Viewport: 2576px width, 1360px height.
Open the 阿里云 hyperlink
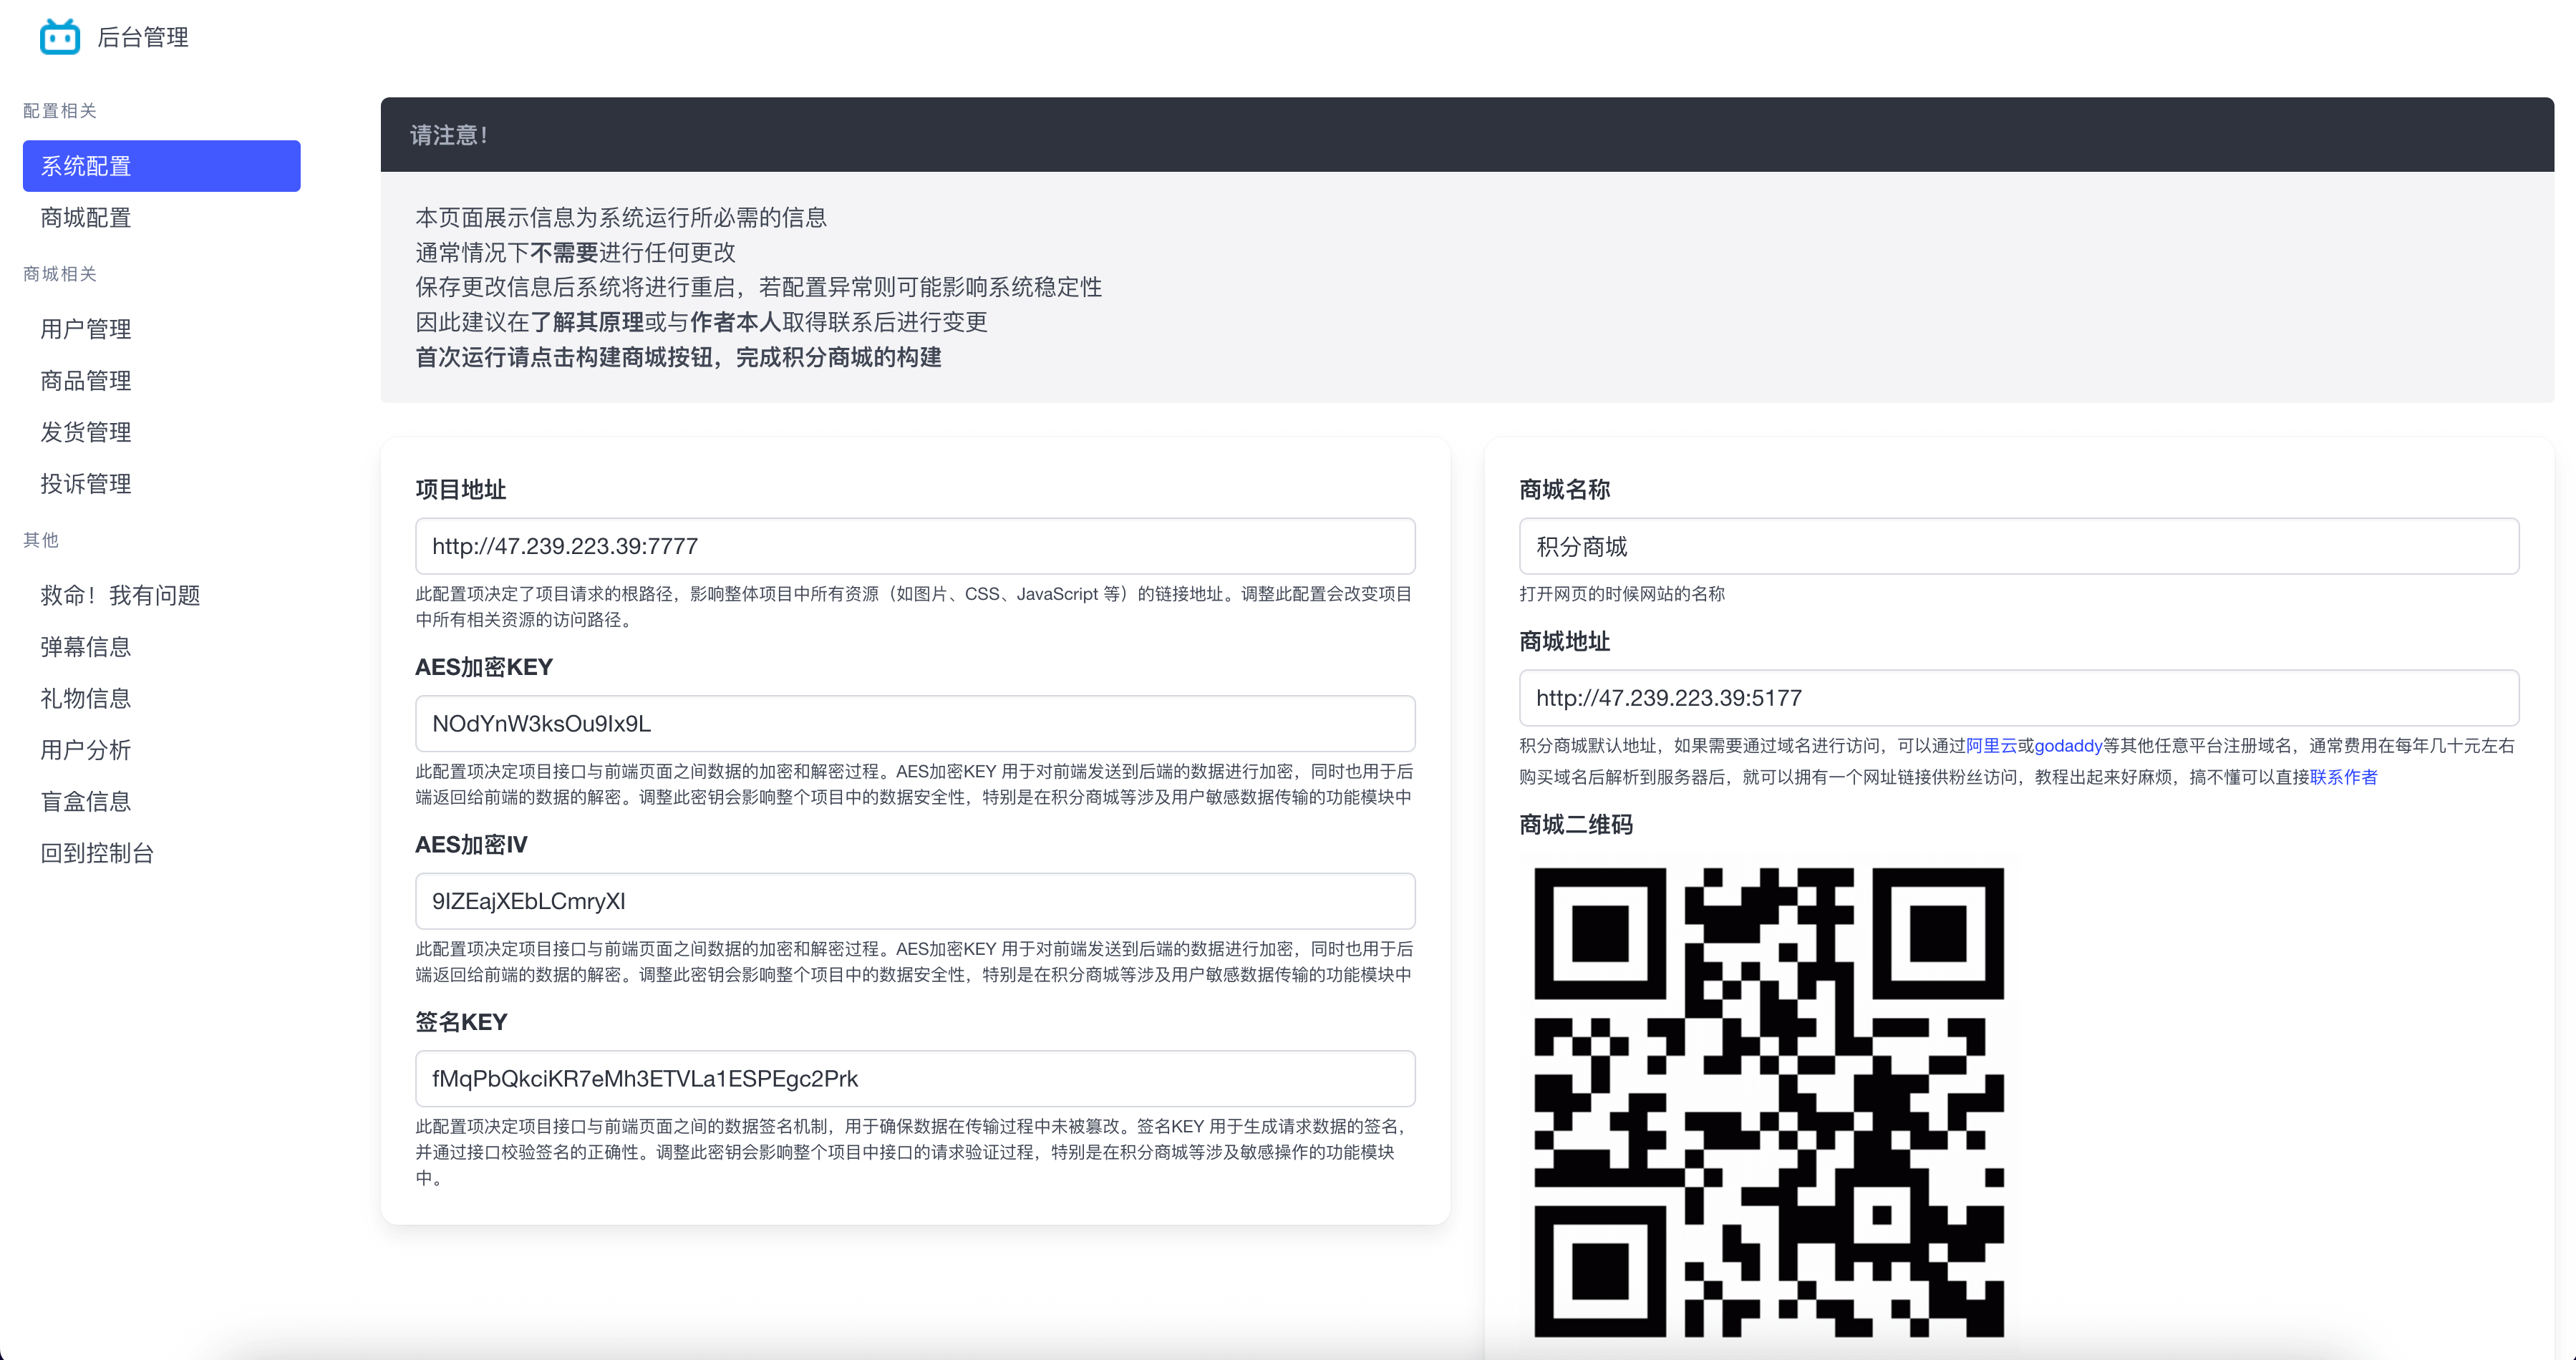coord(1990,746)
